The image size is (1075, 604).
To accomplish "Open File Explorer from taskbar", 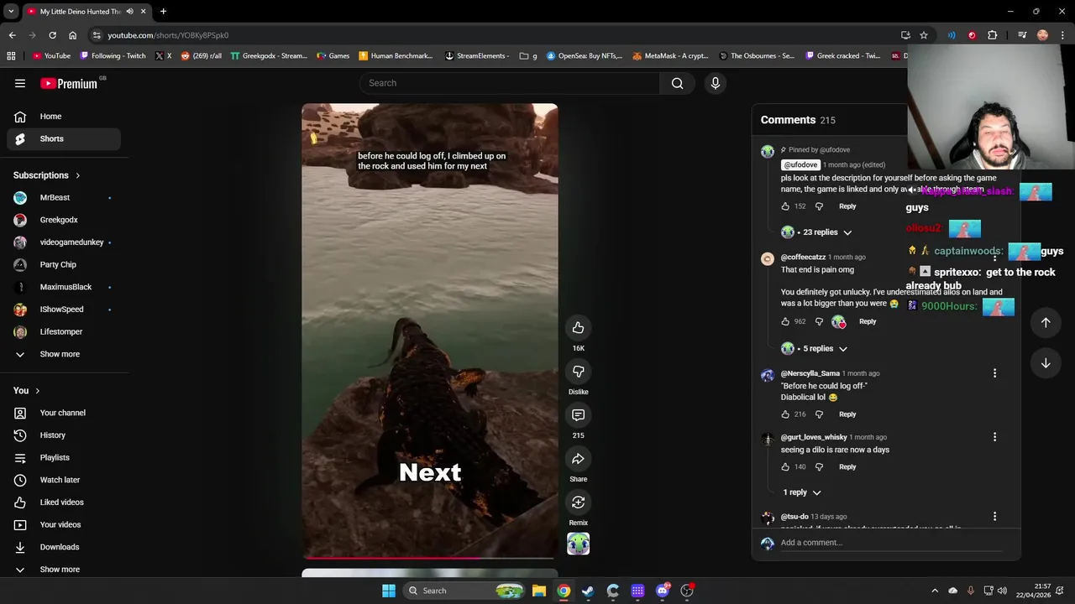I will 539,591.
